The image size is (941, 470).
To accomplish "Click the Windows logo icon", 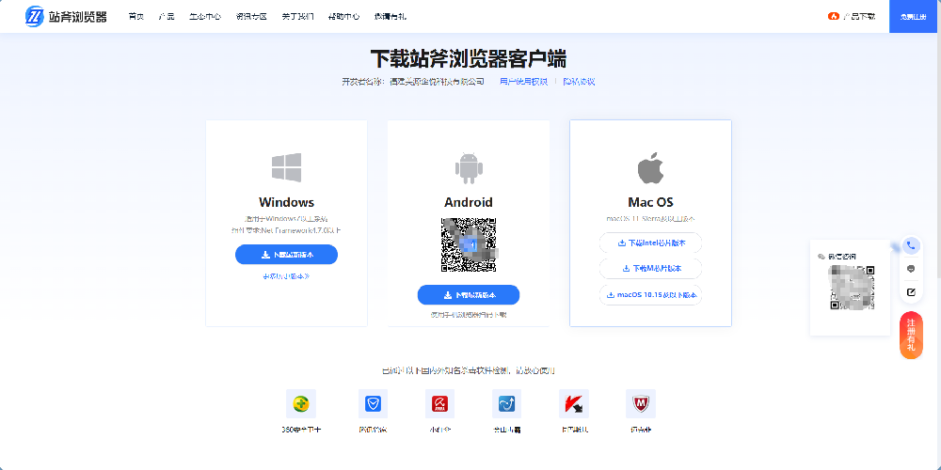I will click(x=286, y=167).
